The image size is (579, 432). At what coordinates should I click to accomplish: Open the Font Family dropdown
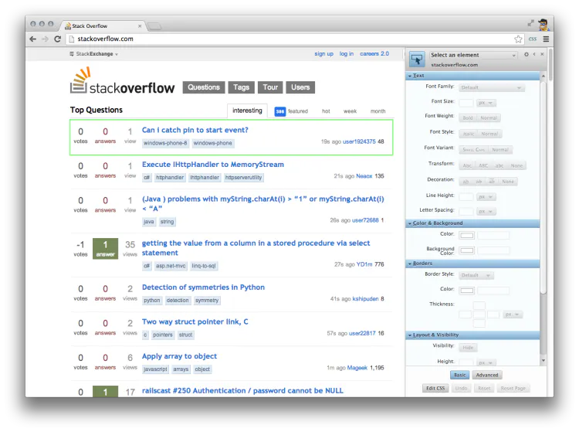492,87
